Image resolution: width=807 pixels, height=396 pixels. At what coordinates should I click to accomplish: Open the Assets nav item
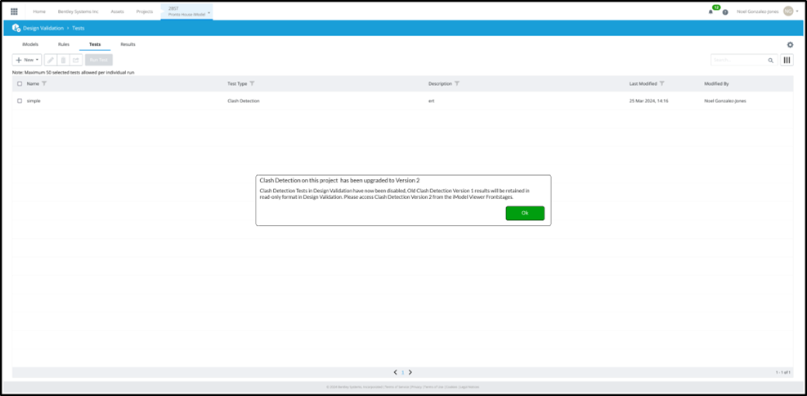click(x=118, y=11)
